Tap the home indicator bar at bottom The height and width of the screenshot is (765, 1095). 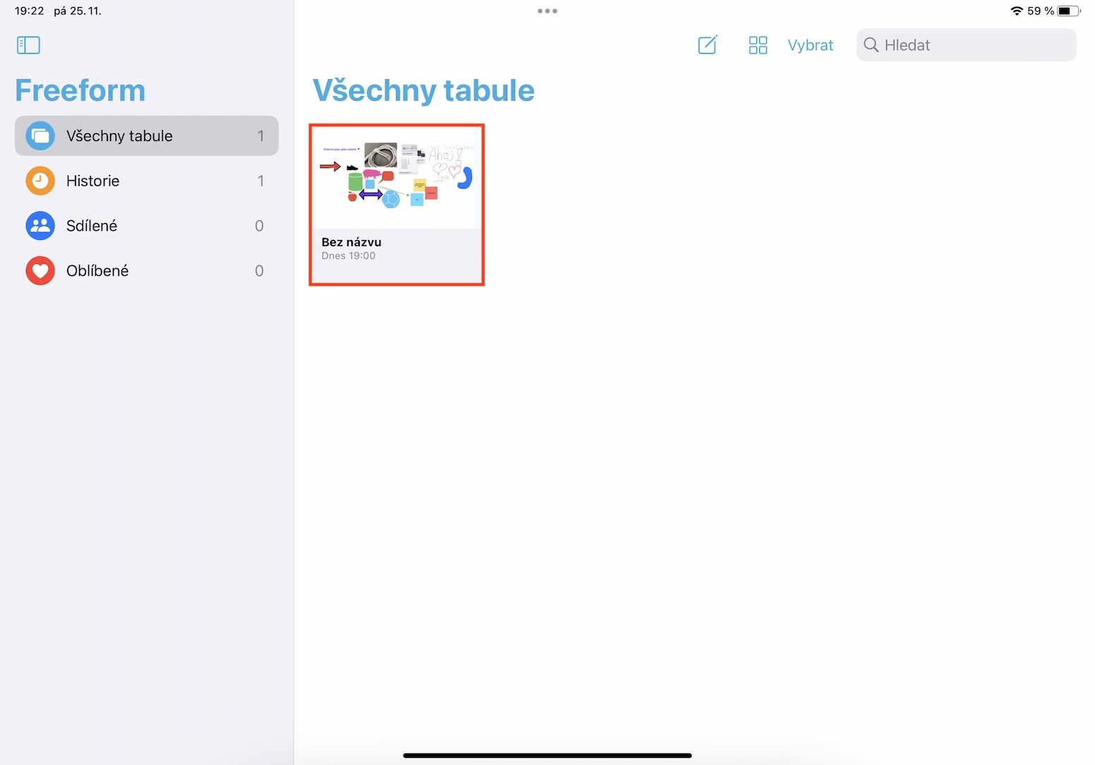tap(547, 756)
